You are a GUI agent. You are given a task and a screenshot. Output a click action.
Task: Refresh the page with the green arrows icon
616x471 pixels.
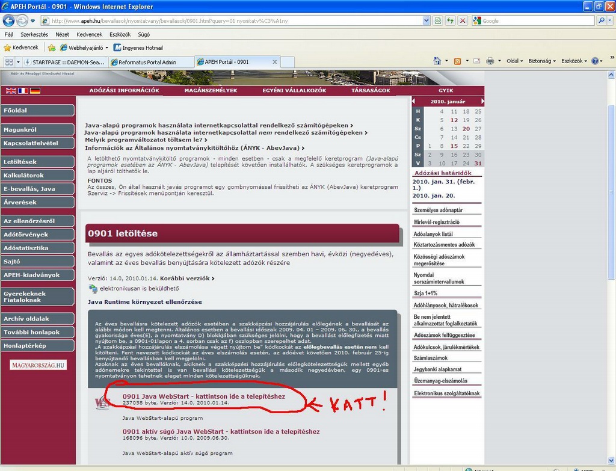tap(450, 21)
